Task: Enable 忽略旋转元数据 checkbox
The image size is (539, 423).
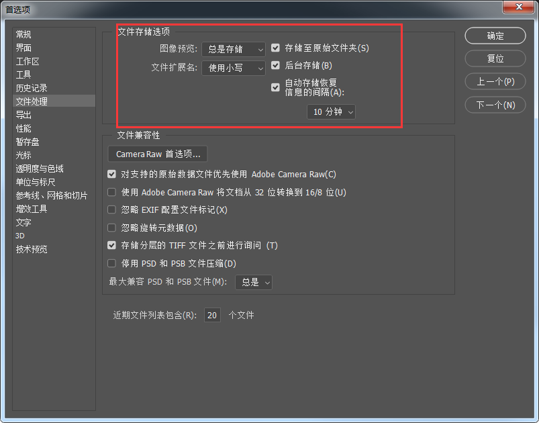Action: click(x=112, y=228)
